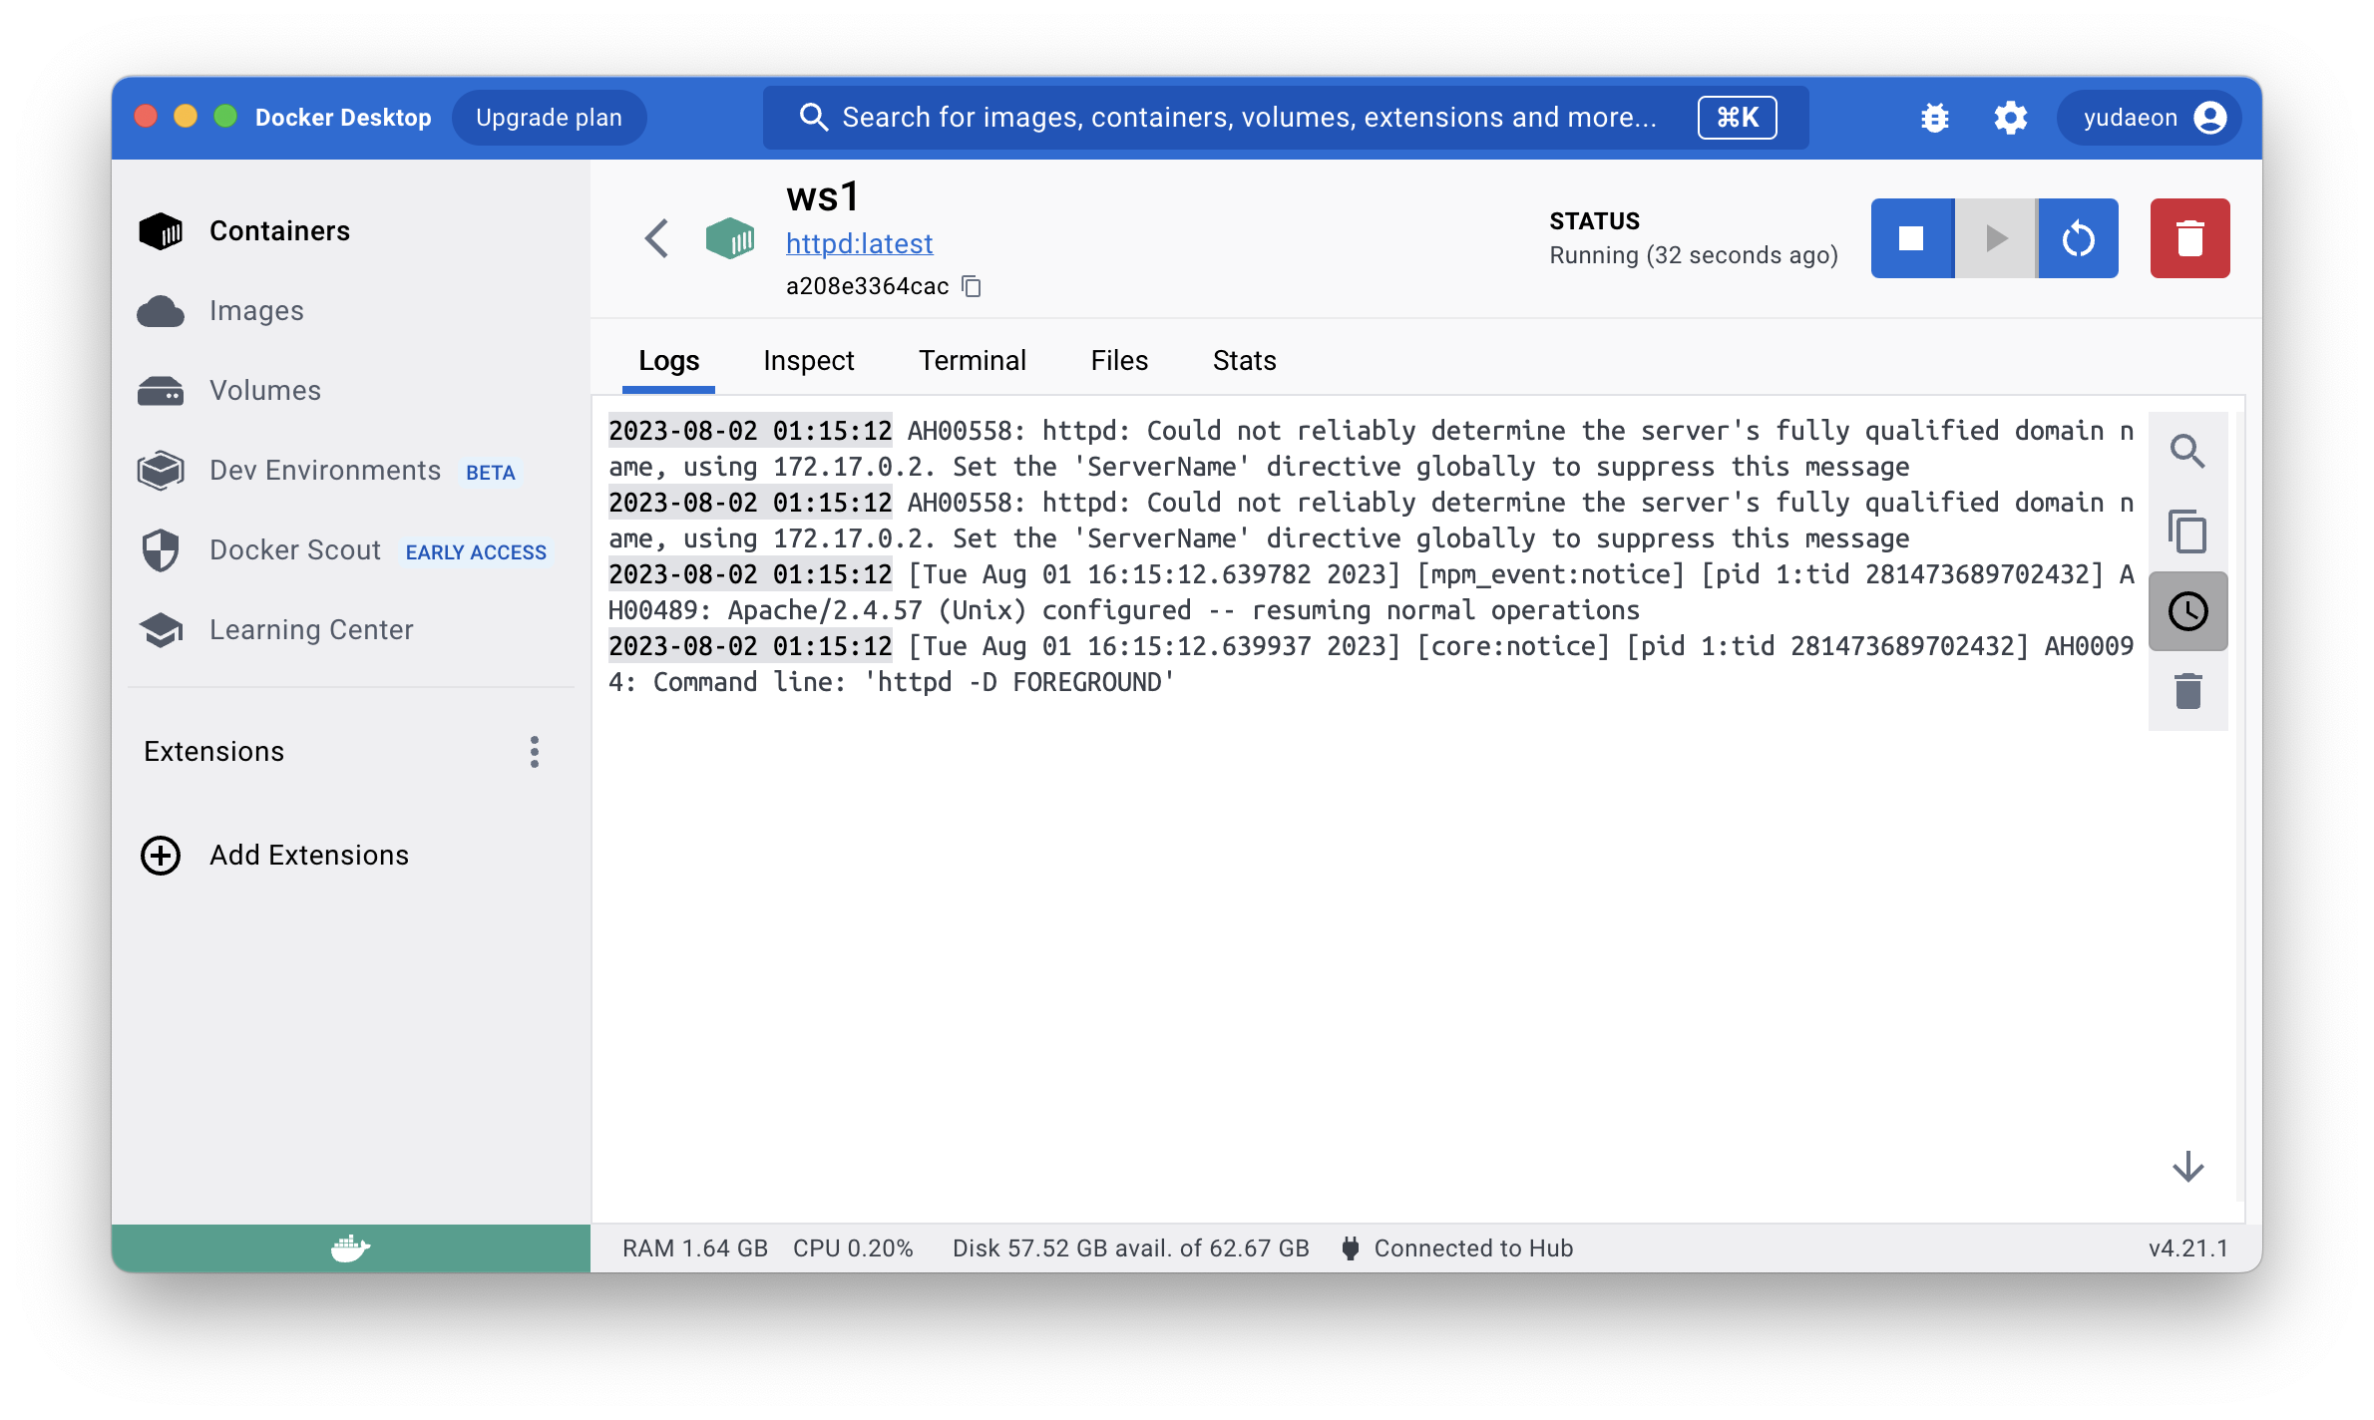Screen dimensions: 2374x1420
Task: Delete the ws1 container with red trash button
Action: [2189, 238]
